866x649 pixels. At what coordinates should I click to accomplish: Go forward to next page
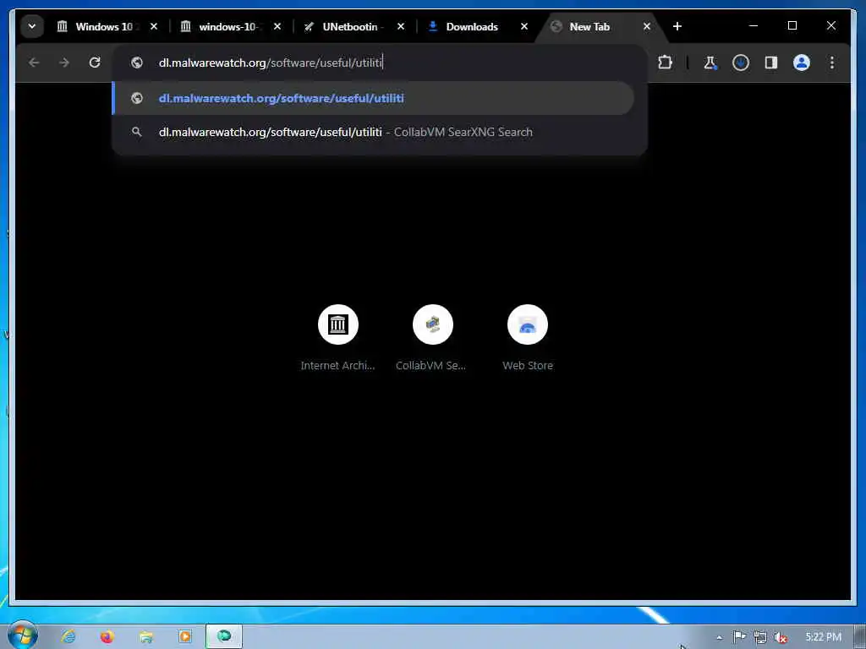click(64, 63)
